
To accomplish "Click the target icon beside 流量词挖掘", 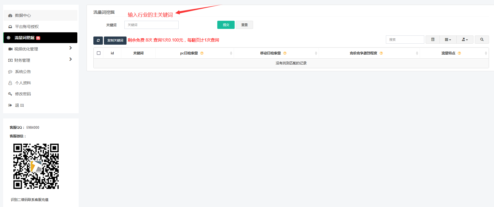I will [9, 38].
